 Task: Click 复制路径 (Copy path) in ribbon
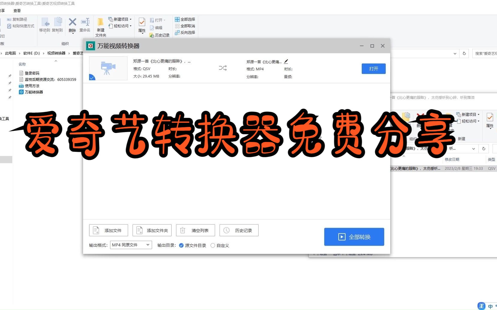coord(17,19)
